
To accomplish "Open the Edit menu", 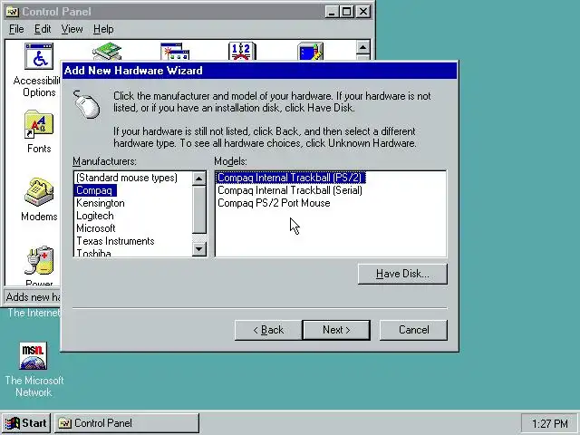I will (43, 29).
